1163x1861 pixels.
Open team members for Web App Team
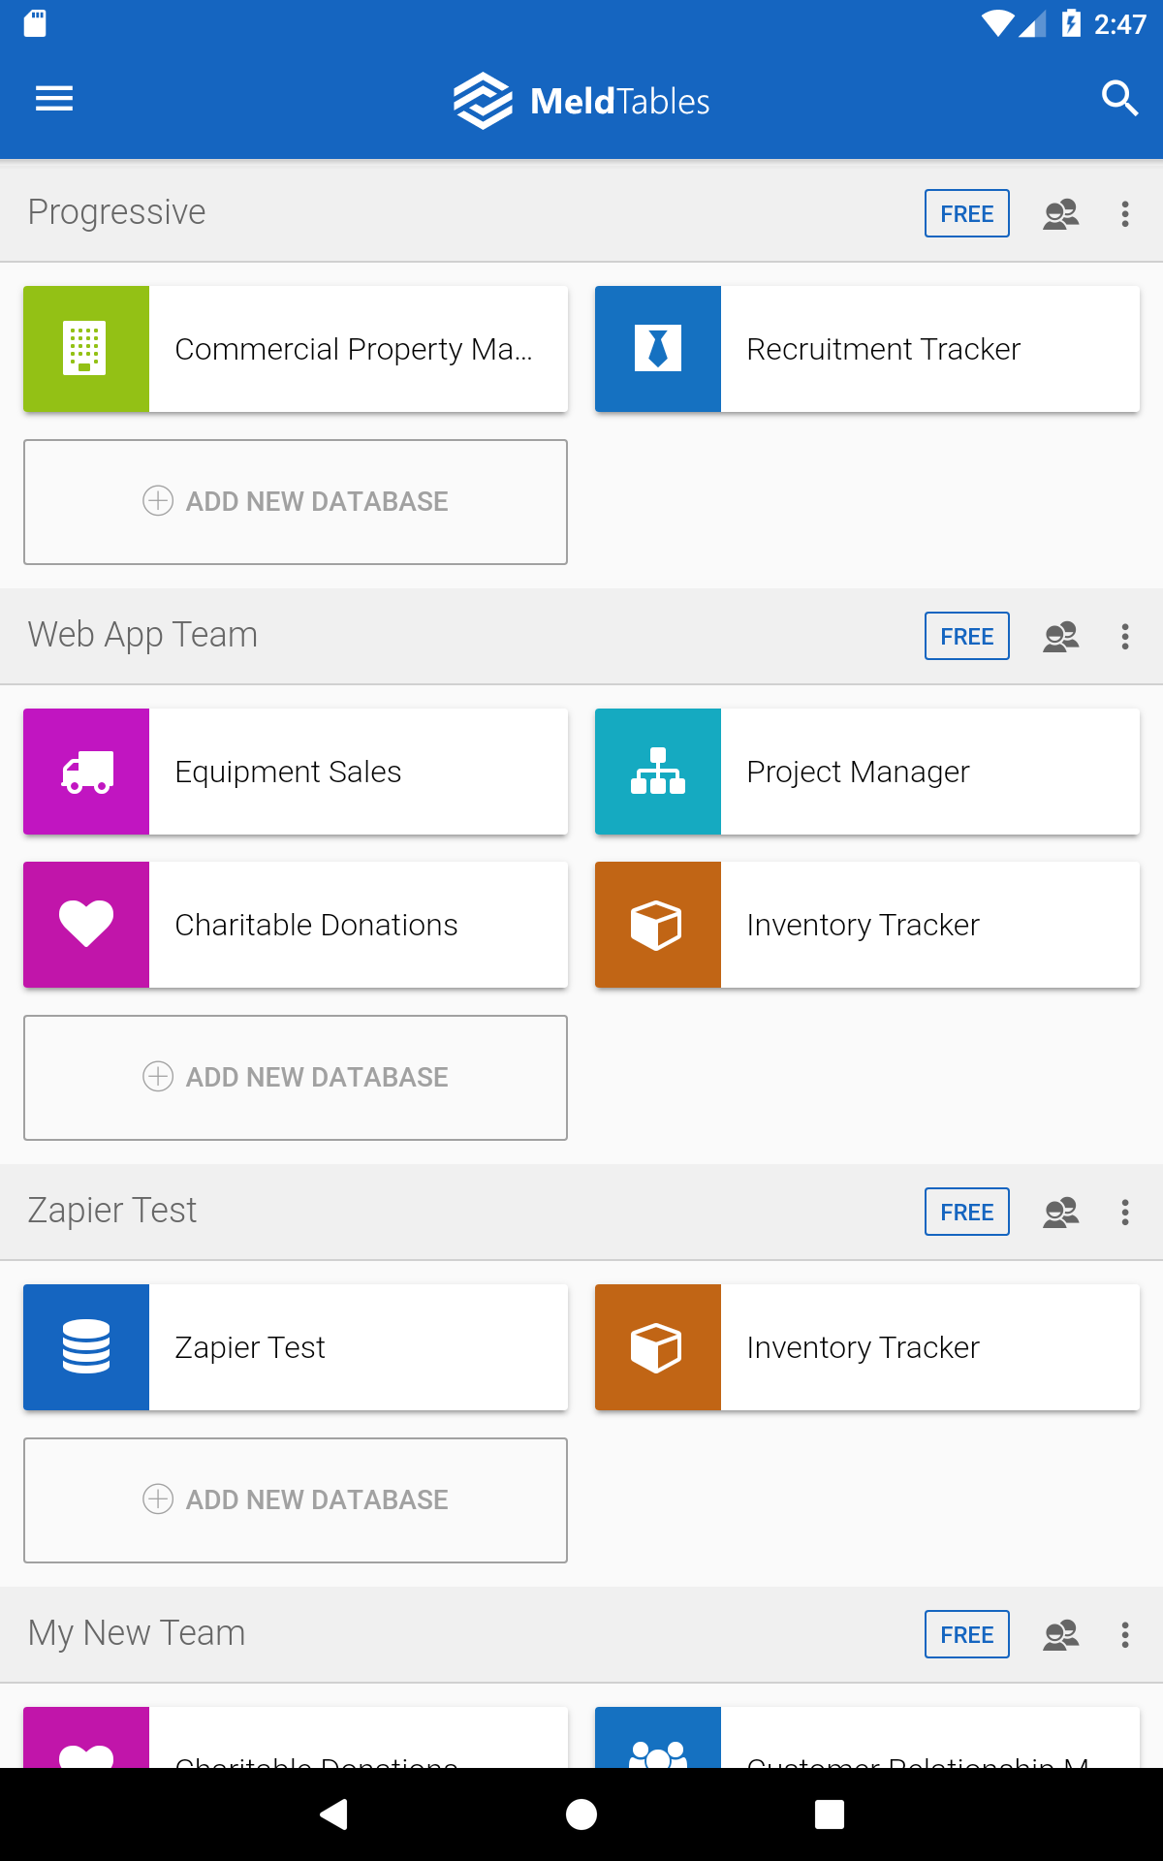[1060, 636]
